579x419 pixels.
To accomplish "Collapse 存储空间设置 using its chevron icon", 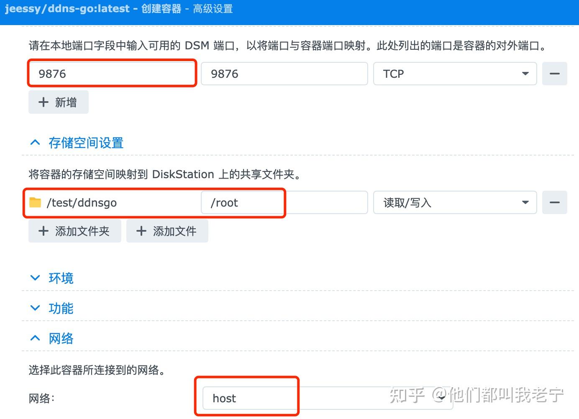I will pos(35,142).
